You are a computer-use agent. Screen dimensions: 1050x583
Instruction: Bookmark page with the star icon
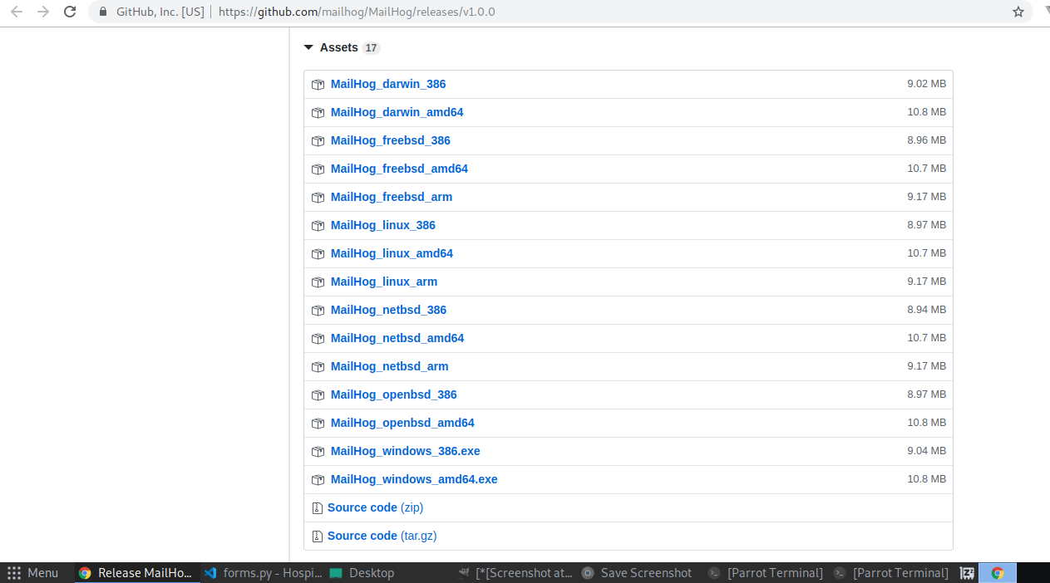tap(1018, 12)
